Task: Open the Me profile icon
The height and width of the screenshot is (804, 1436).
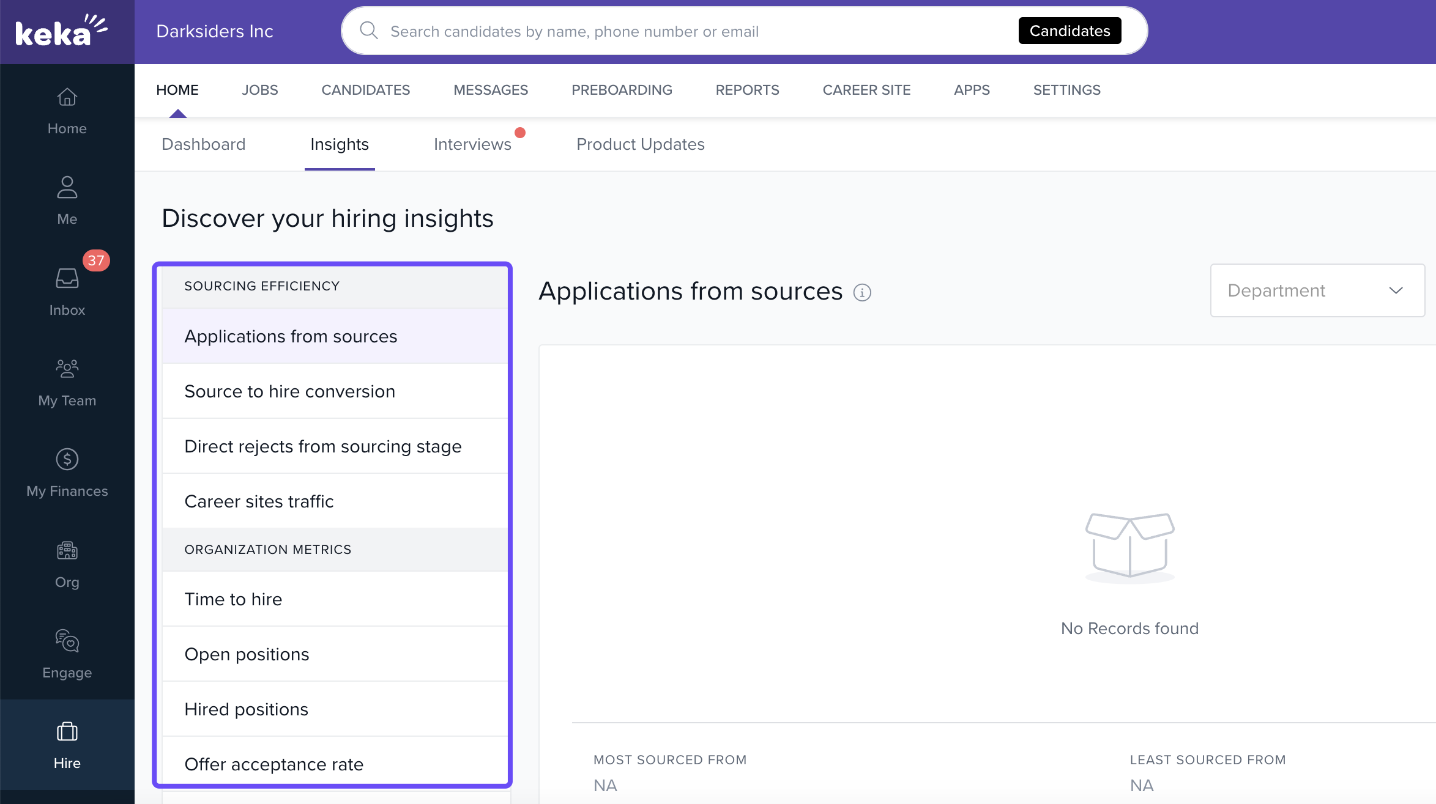Action: pyautogui.click(x=67, y=188)
